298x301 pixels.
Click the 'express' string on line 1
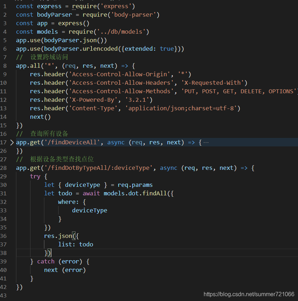coord(116,6)
